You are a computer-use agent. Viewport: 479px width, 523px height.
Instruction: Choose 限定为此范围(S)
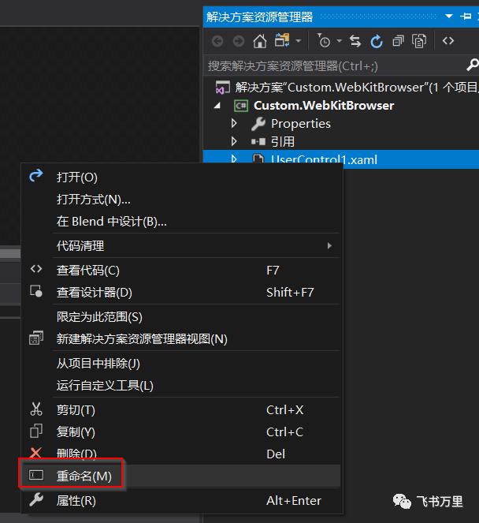point(180,316)
